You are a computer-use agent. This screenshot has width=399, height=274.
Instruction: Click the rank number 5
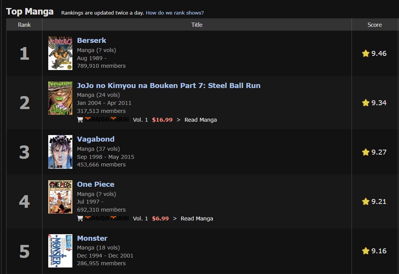[x=25, y=251]
